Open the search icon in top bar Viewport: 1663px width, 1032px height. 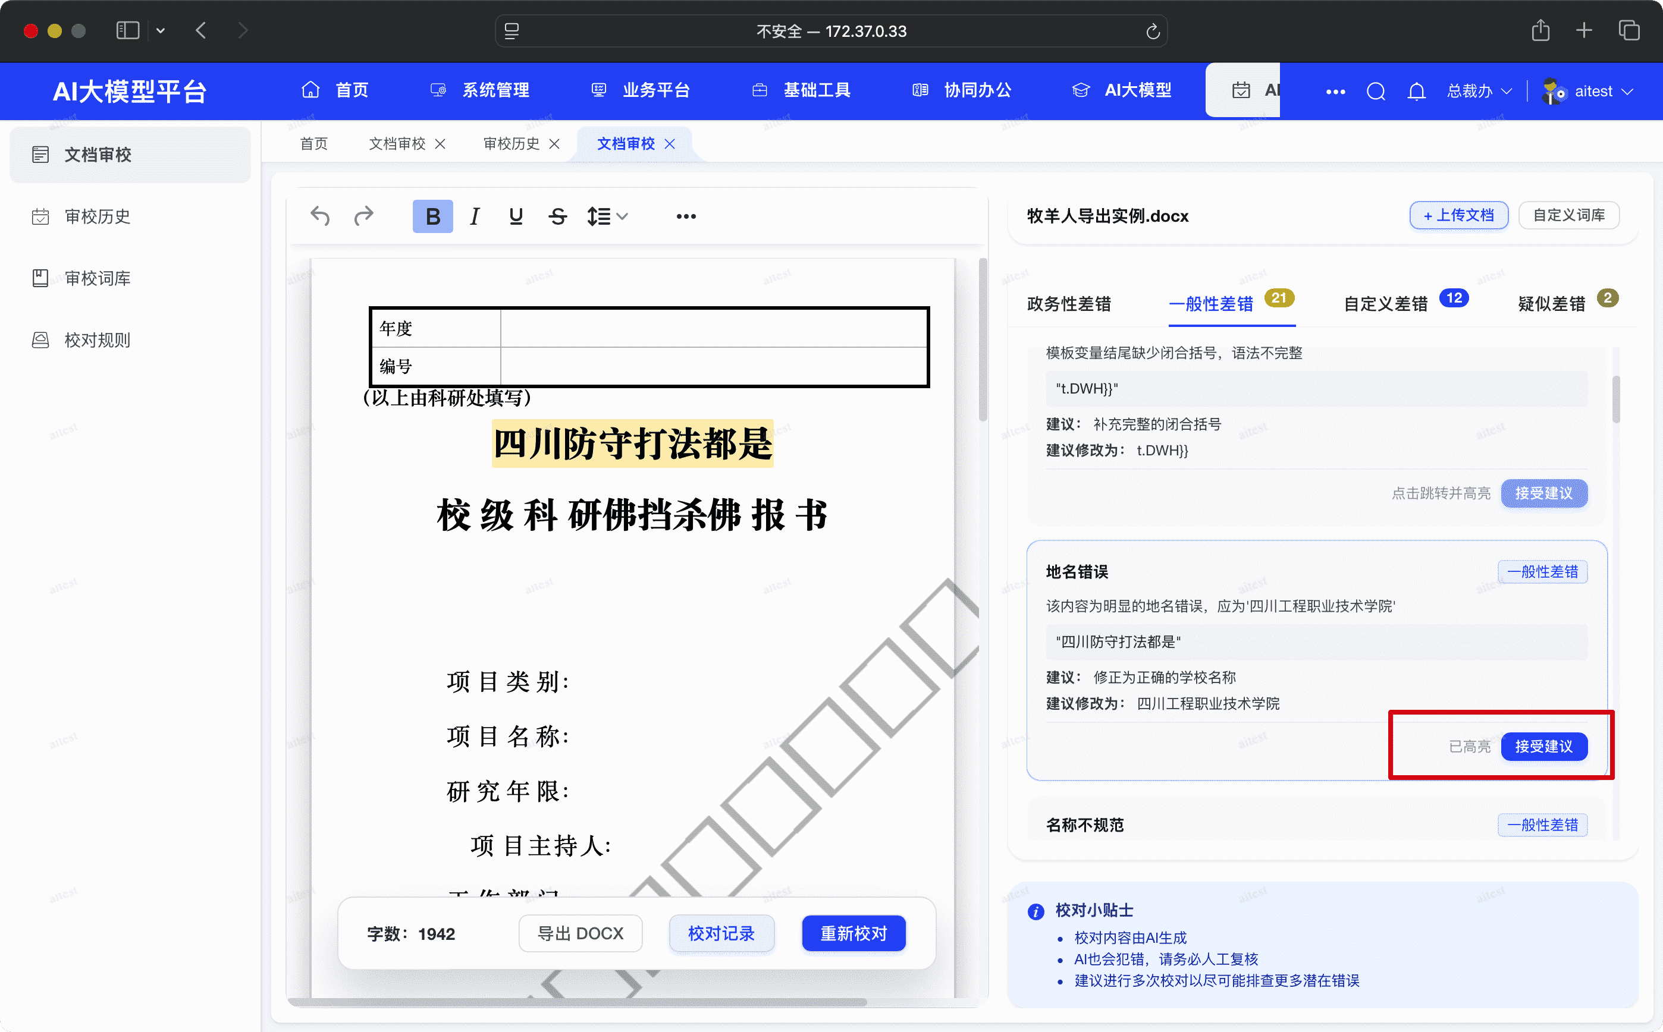pyautogui.click(x=1376, y=91)
